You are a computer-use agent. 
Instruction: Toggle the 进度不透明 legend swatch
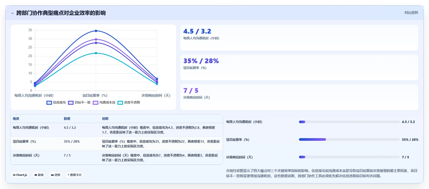pos(120,102)
